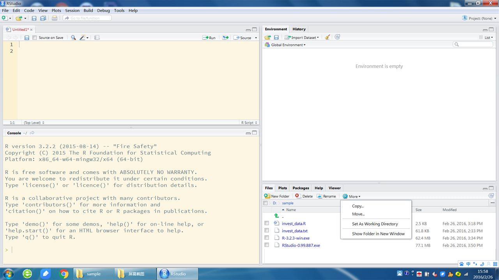499x280 pixels.
Task: Click the New File icon in main toolbar
Action: point(4,18)
